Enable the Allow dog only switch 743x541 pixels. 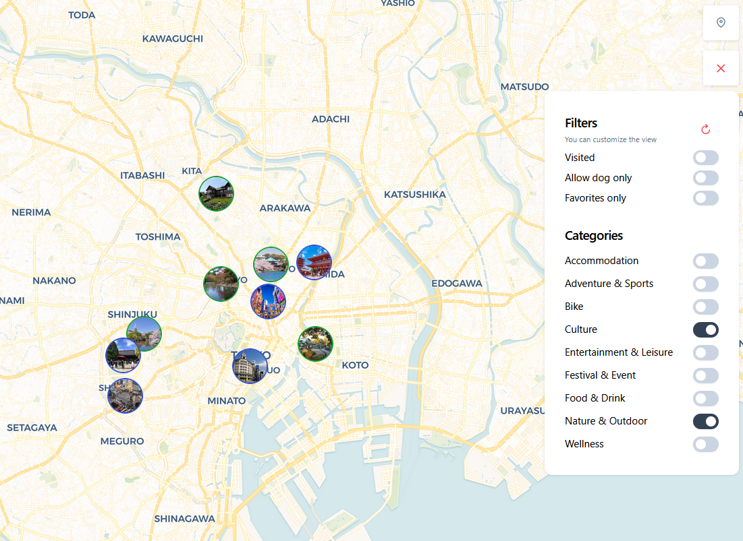click(x=705, y=177)
